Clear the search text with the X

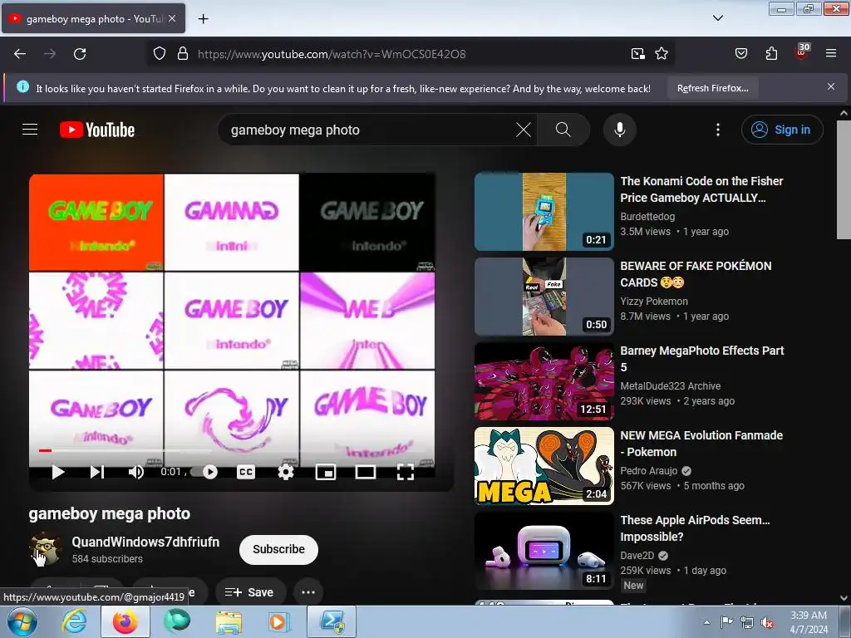coord(524,130)
